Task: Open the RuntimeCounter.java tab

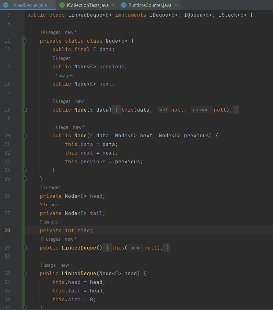Action: tap(150, 5)
